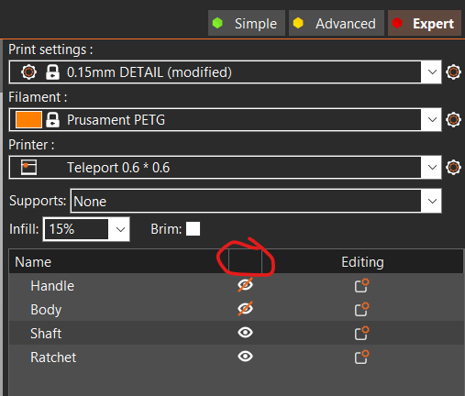Screen dimensions: 465x396
Task: Select the Body row in object list
Action: tap(236, 309)
